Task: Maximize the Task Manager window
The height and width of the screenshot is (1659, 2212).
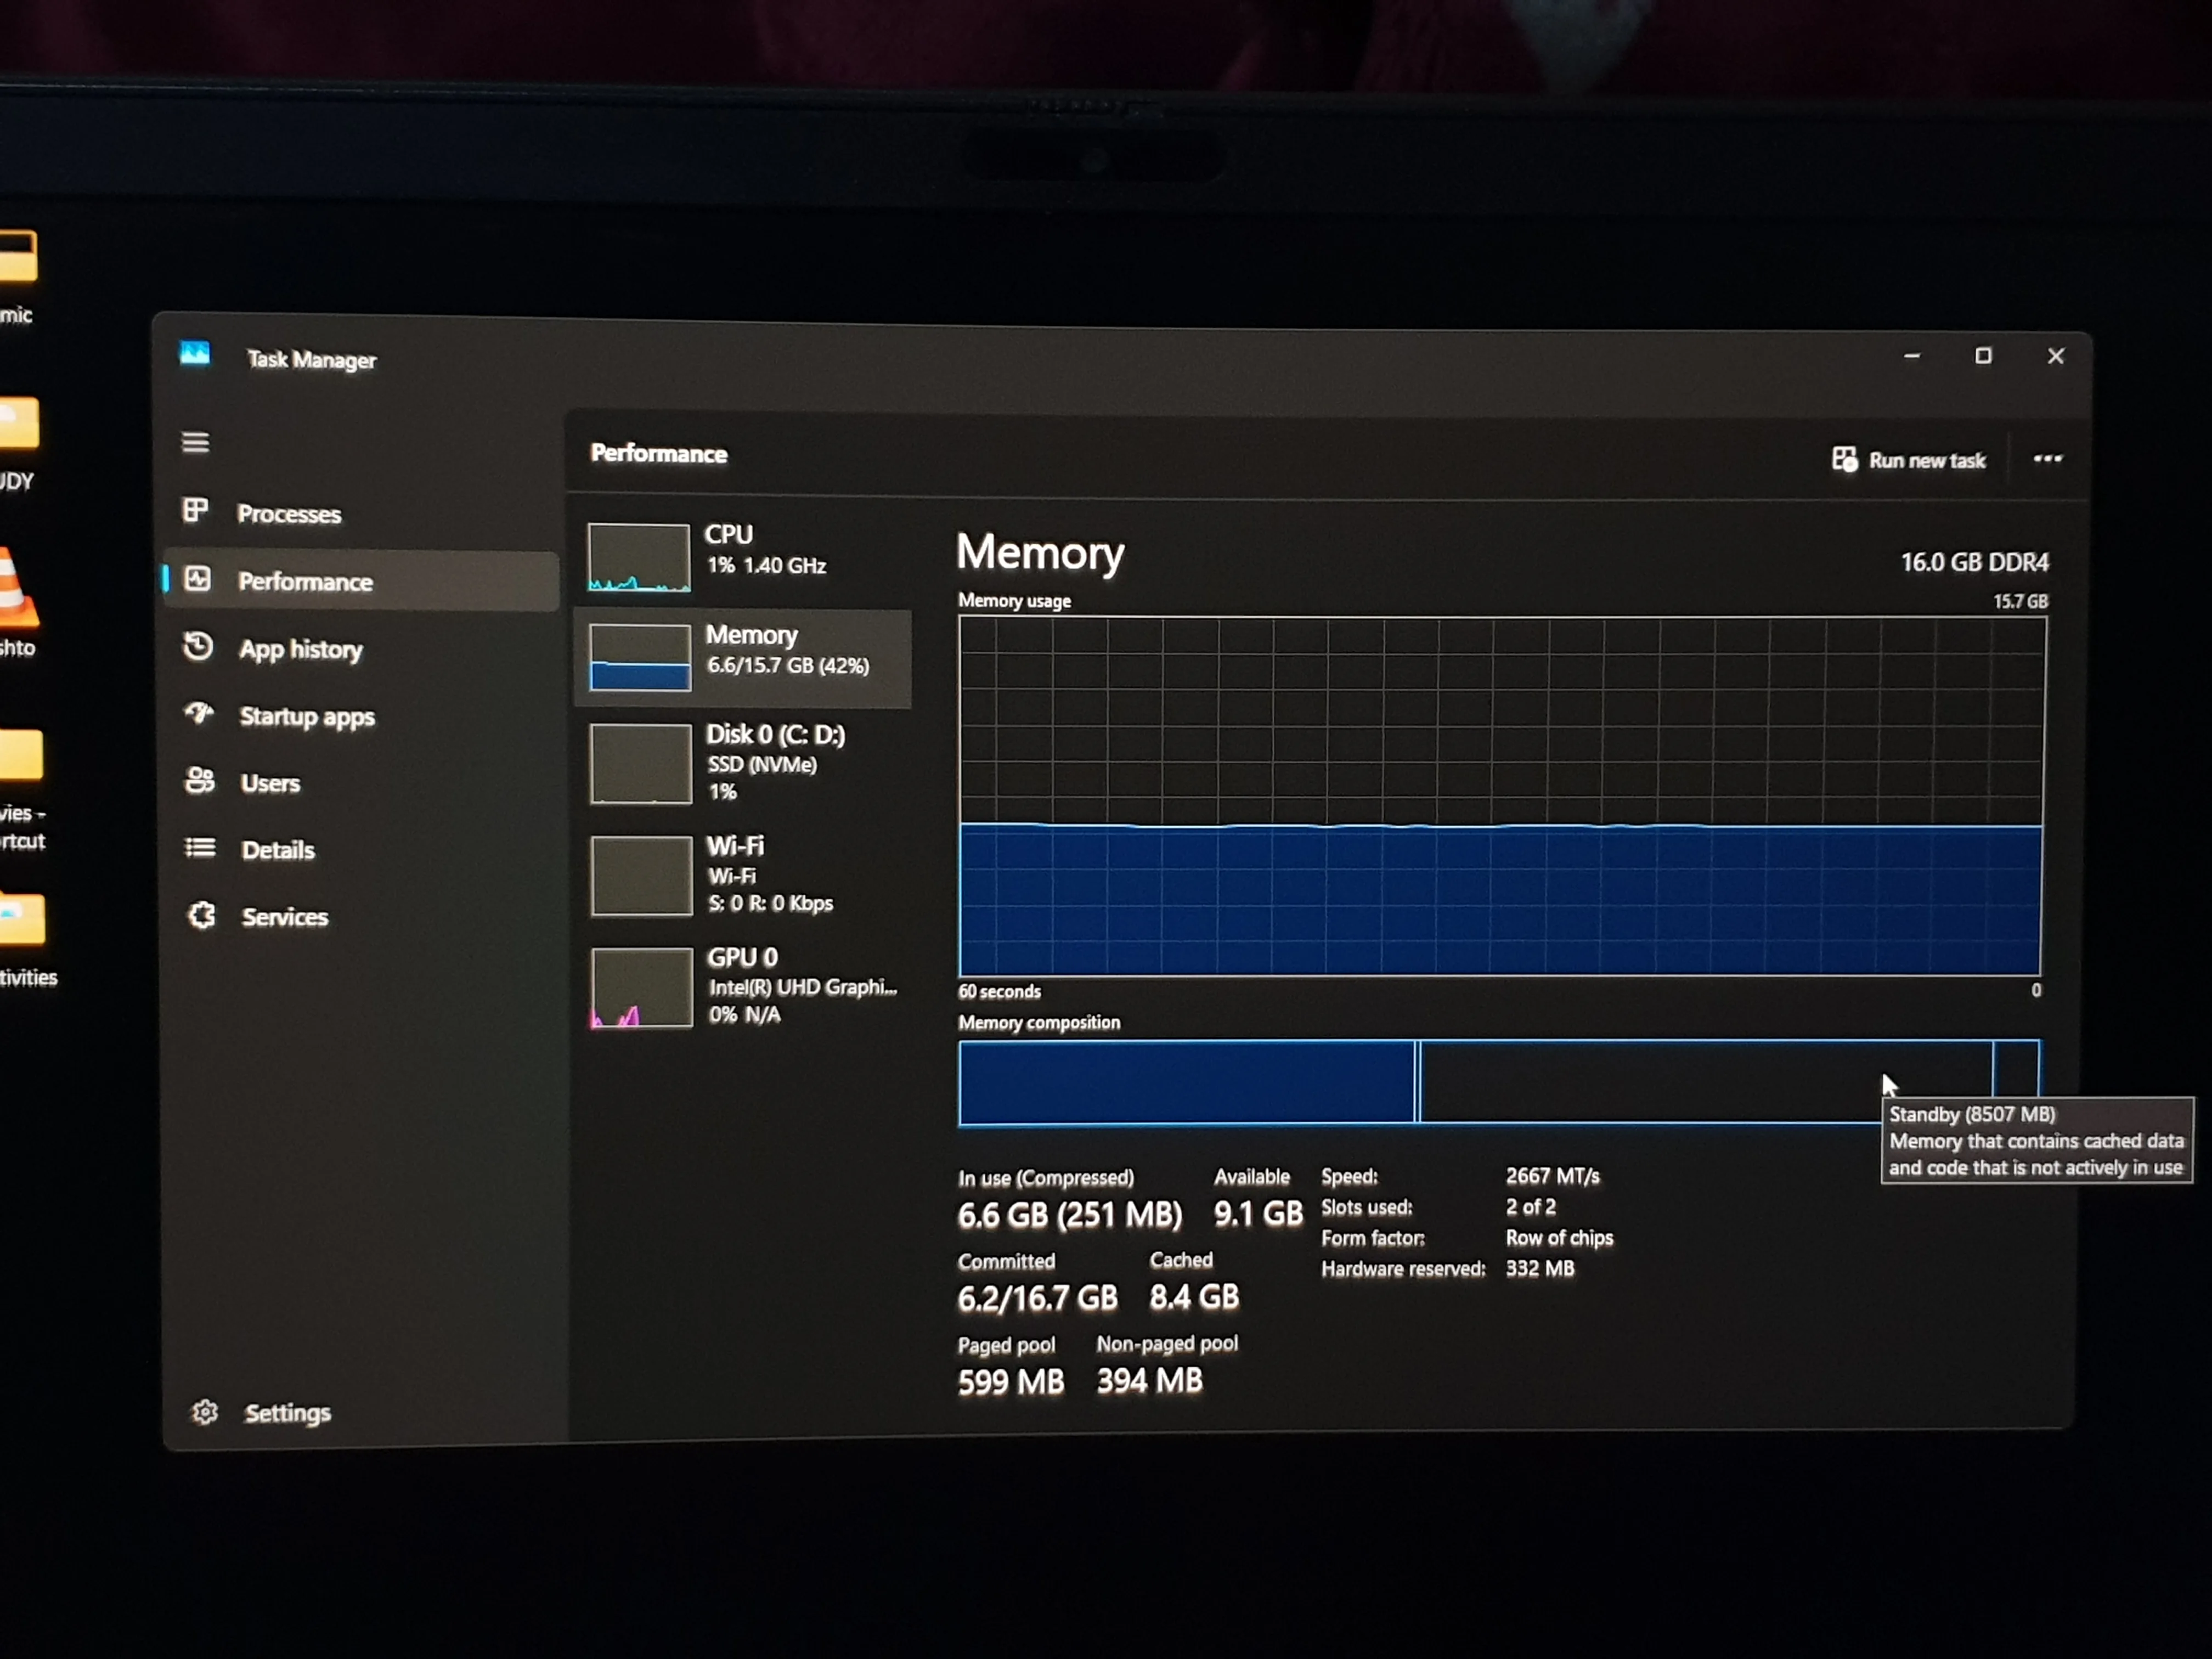Action: click(1983, 355)
